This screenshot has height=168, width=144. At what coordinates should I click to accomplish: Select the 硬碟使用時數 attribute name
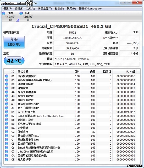tap(26, 84)
